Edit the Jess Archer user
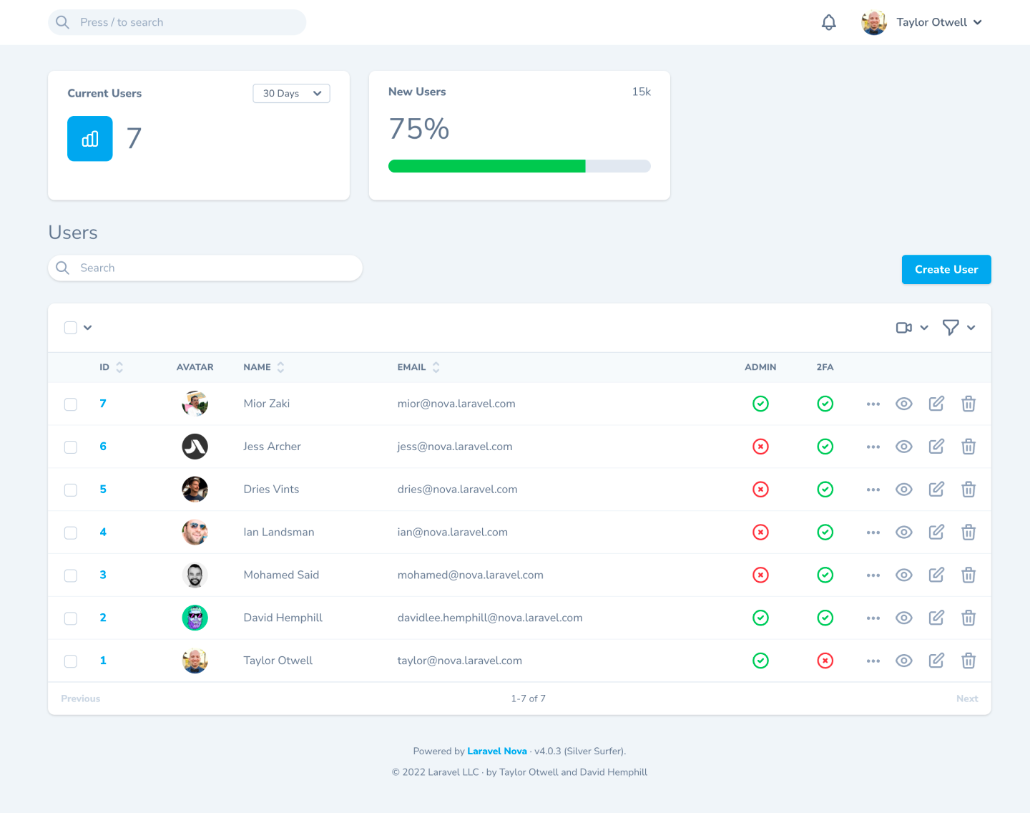The height and width of the screenshot is (813, 1030). tap(936, 447)
